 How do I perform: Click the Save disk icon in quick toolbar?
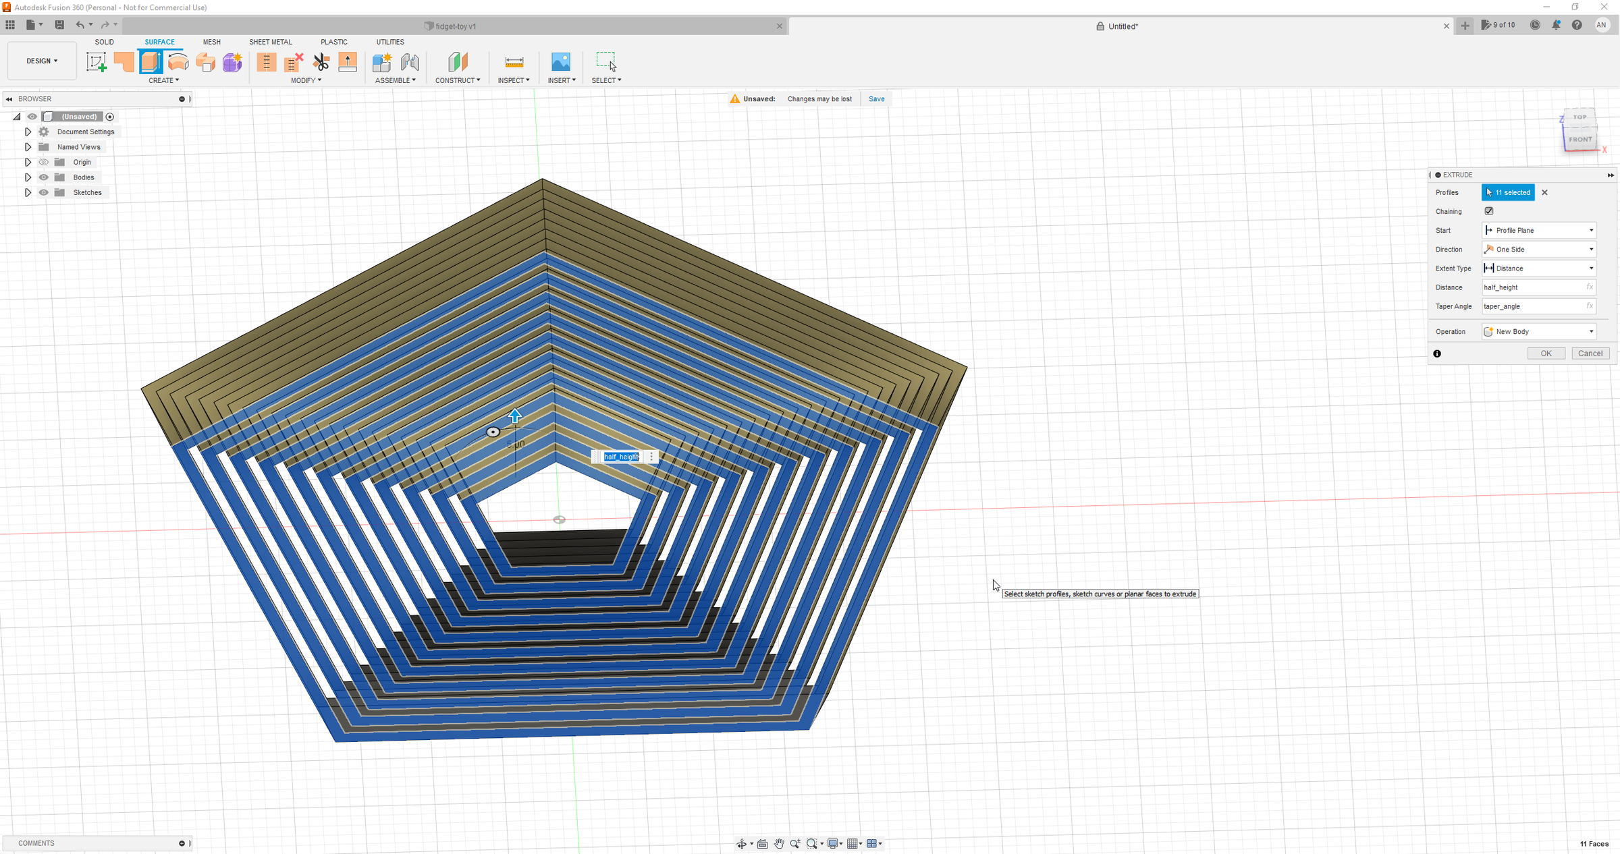coord(59,25)
